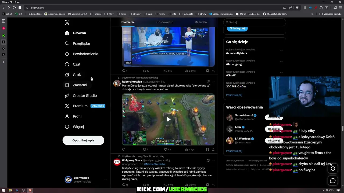Image resolution: width=344 pixels, height=193 pixels.
Task: Open Grok icon on Robert Kurwica post
Action: click(x=208, y=82)
